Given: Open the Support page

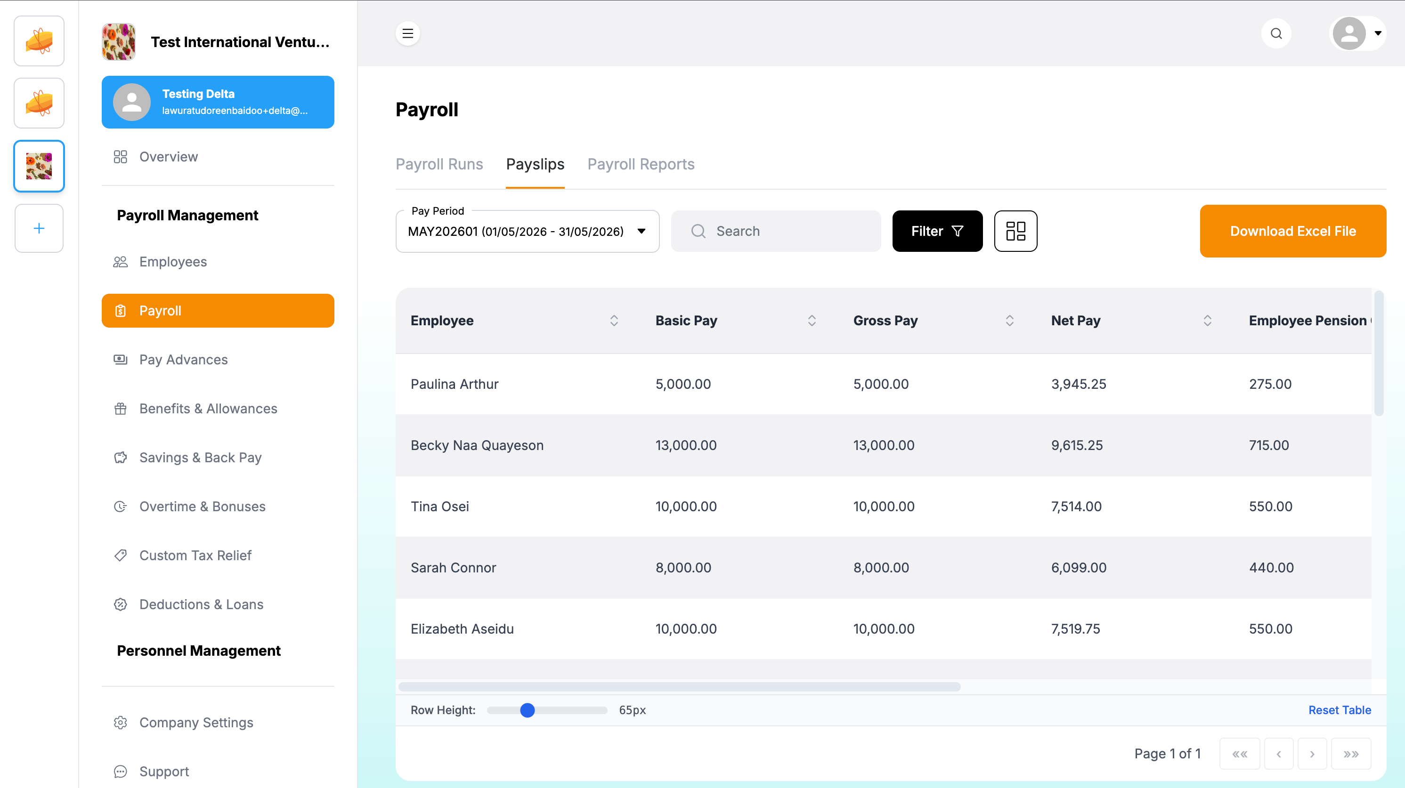Looking at the screenshot, I should click(218, 772).
